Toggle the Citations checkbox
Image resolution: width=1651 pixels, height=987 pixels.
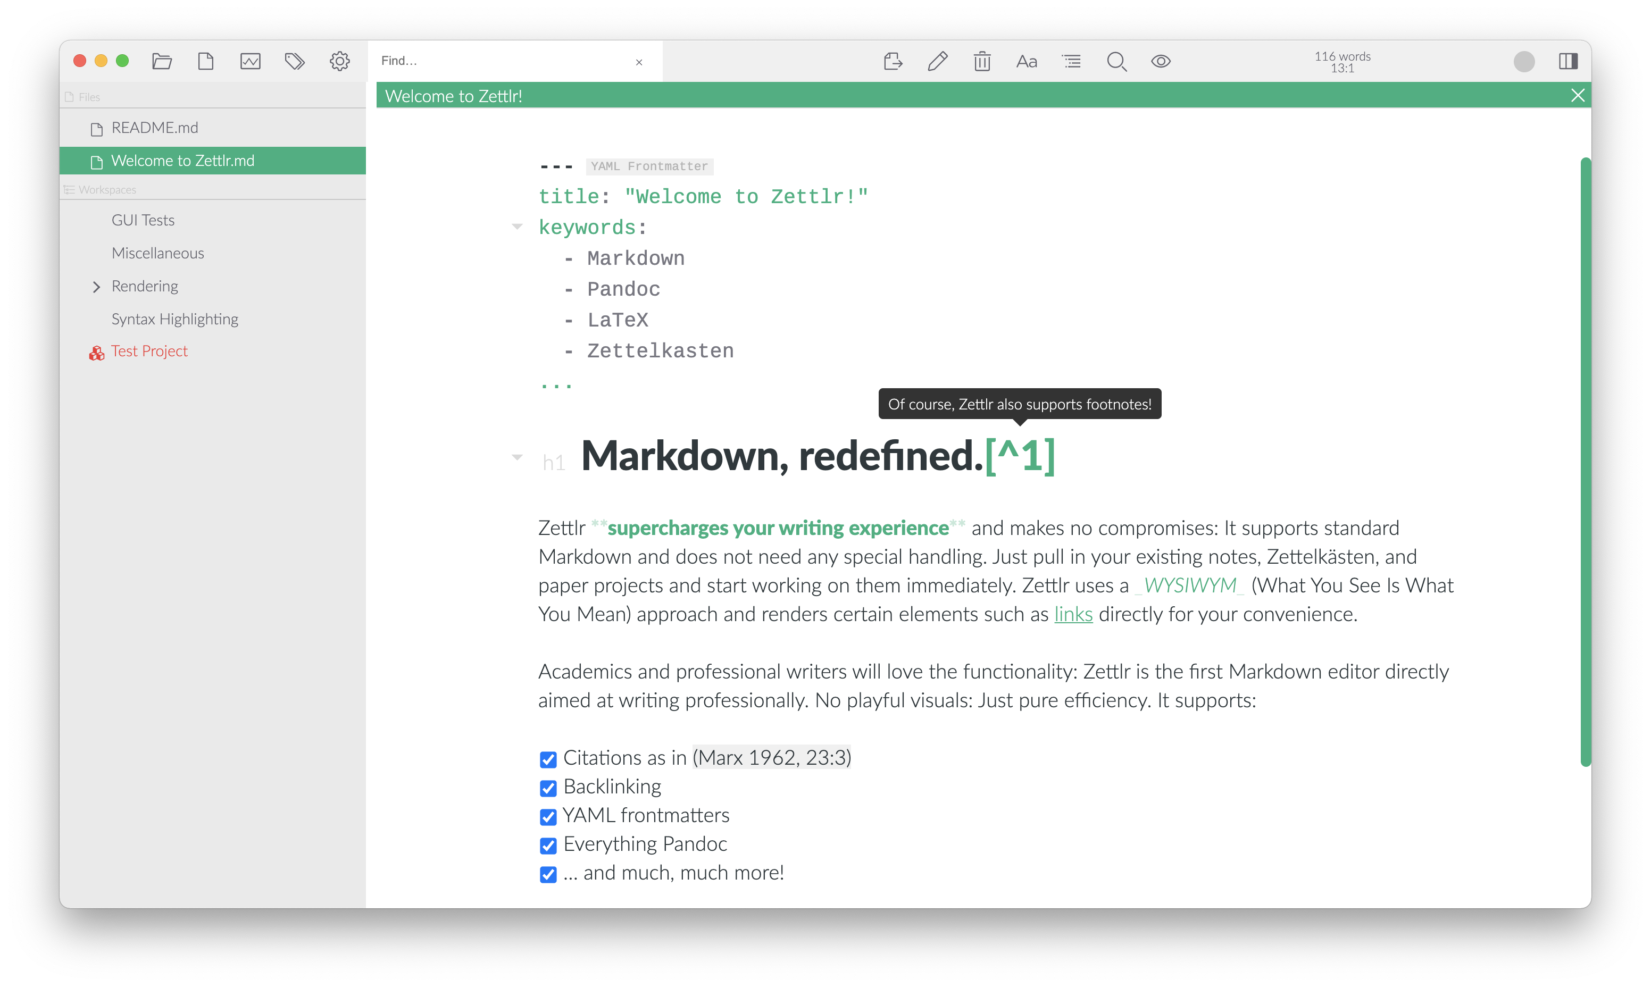(x=548, y=757)
